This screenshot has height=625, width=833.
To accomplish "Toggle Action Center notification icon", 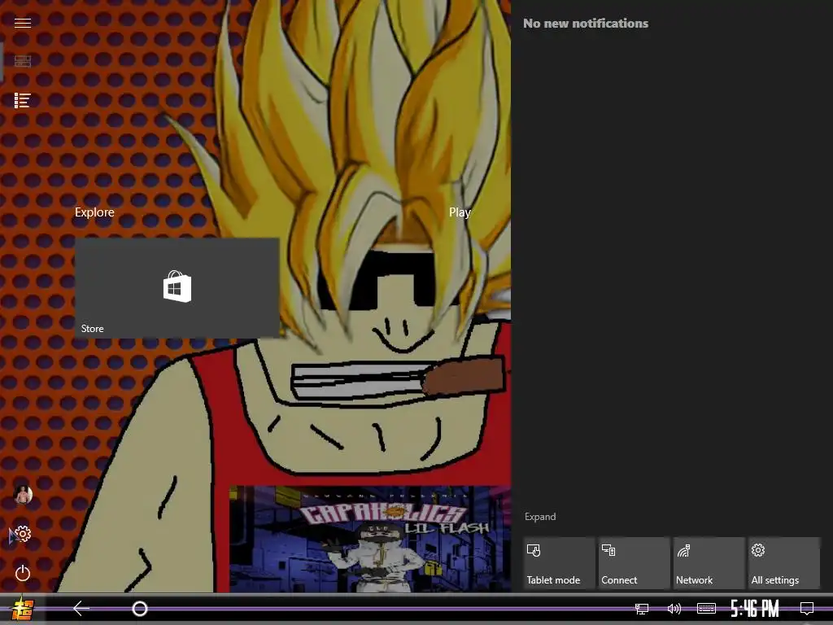I will click(807, 609).
